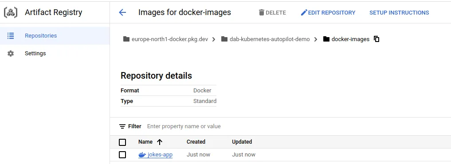Click the Settings gear icon in sidebar

coord(11,53)
